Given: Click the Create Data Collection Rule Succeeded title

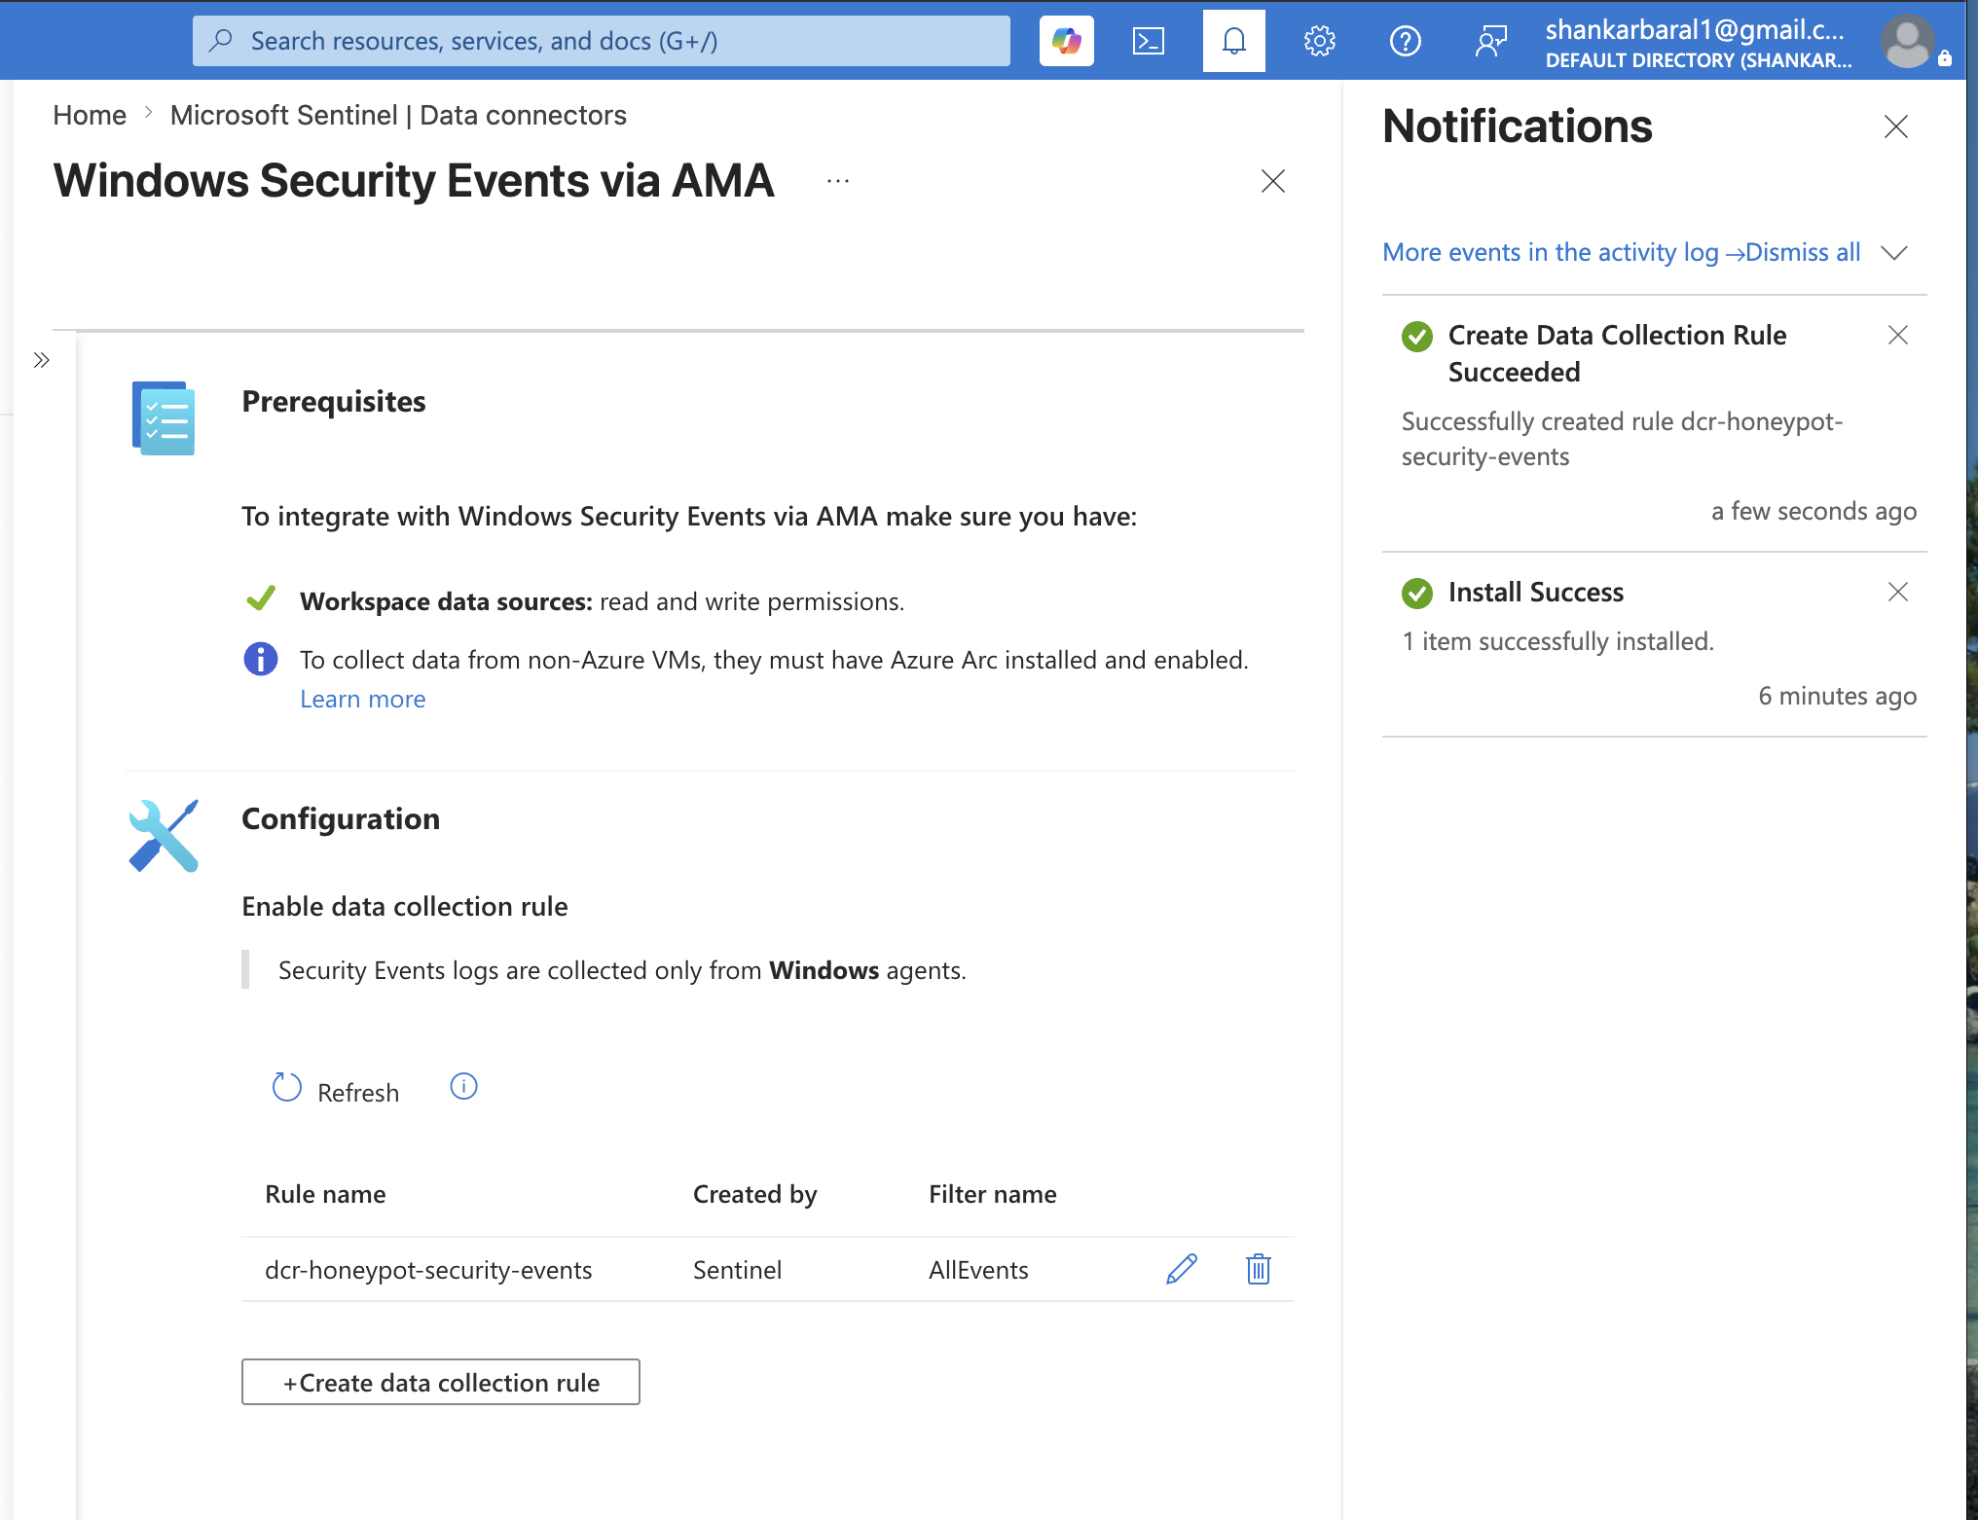Looking at the screenshot, I should (x=1617, y=353).
